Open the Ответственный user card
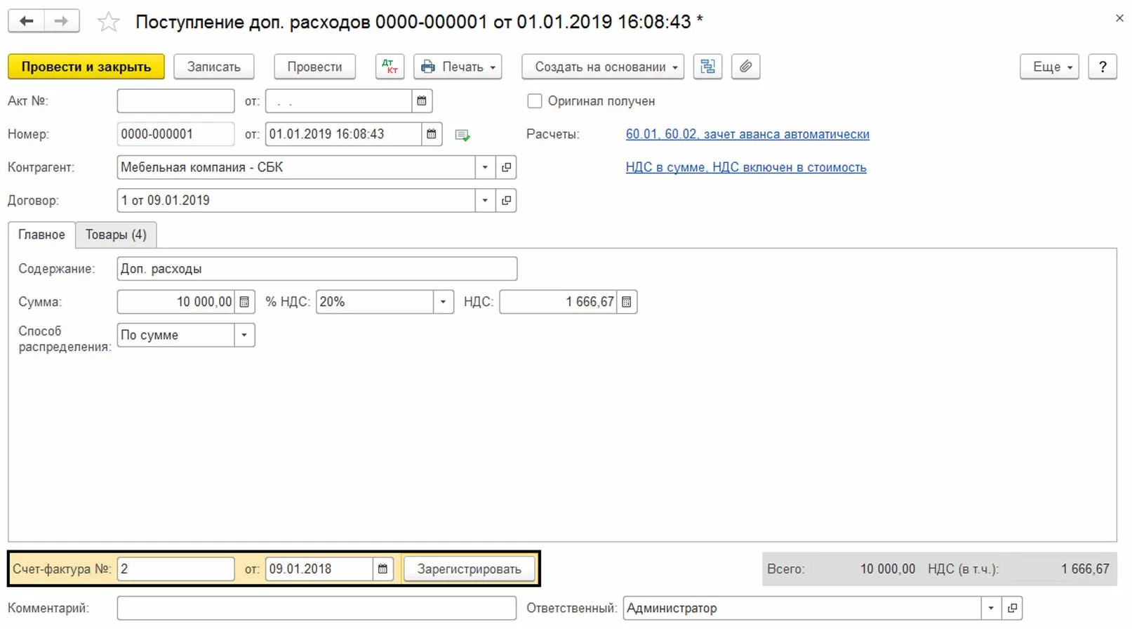The width and height of the screenshot is (1132, 629). click(1012, 608)
